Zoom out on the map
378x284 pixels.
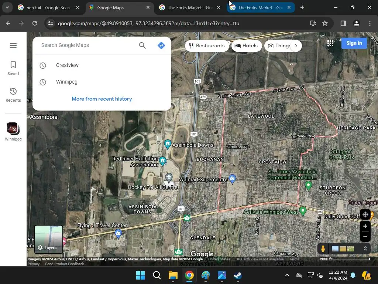pos(365,236)
